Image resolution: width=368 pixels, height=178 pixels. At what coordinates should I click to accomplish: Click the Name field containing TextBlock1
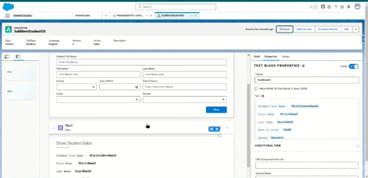(x=307, y=80)
